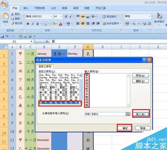Click the 删除(D) button

click(140, 81)
